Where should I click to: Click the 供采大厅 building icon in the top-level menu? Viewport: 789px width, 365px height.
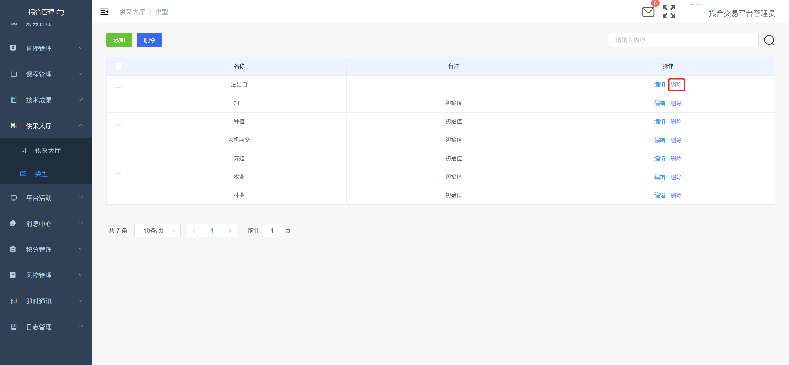tap(14, 126)
